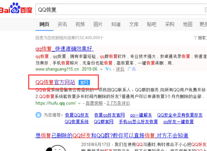Click the V1 credibility badge icon

pos(108,69)
